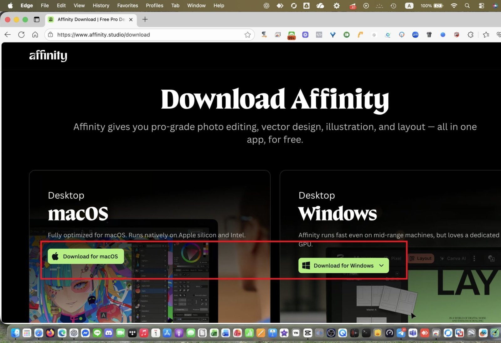This screenshot has height=343, width=501.
Task: Open the History menu
Action: (101, 6)
